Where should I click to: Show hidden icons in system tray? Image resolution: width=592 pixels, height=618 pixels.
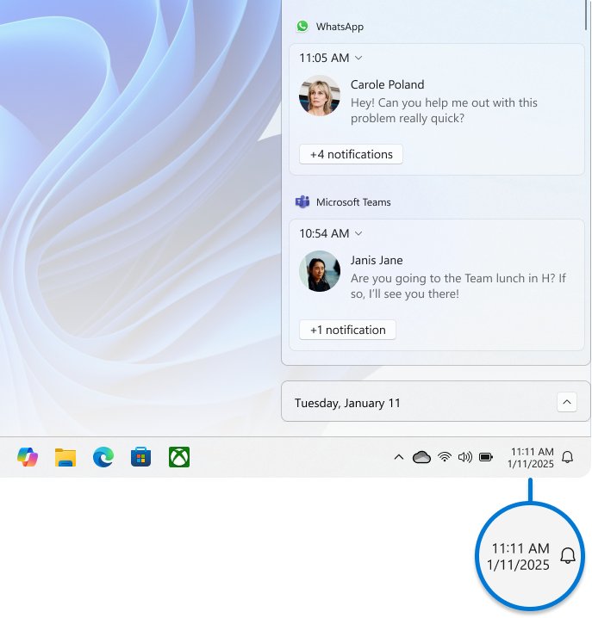pos(399,457)
